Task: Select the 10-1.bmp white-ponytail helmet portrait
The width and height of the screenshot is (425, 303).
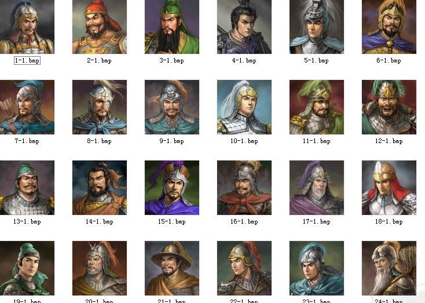Action: [x=244, y=107]
